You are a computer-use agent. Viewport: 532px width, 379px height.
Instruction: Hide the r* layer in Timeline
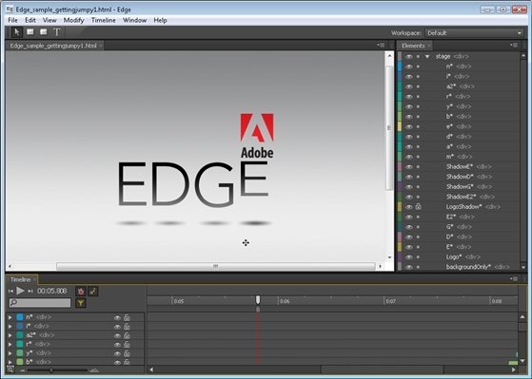click(117, 345)
